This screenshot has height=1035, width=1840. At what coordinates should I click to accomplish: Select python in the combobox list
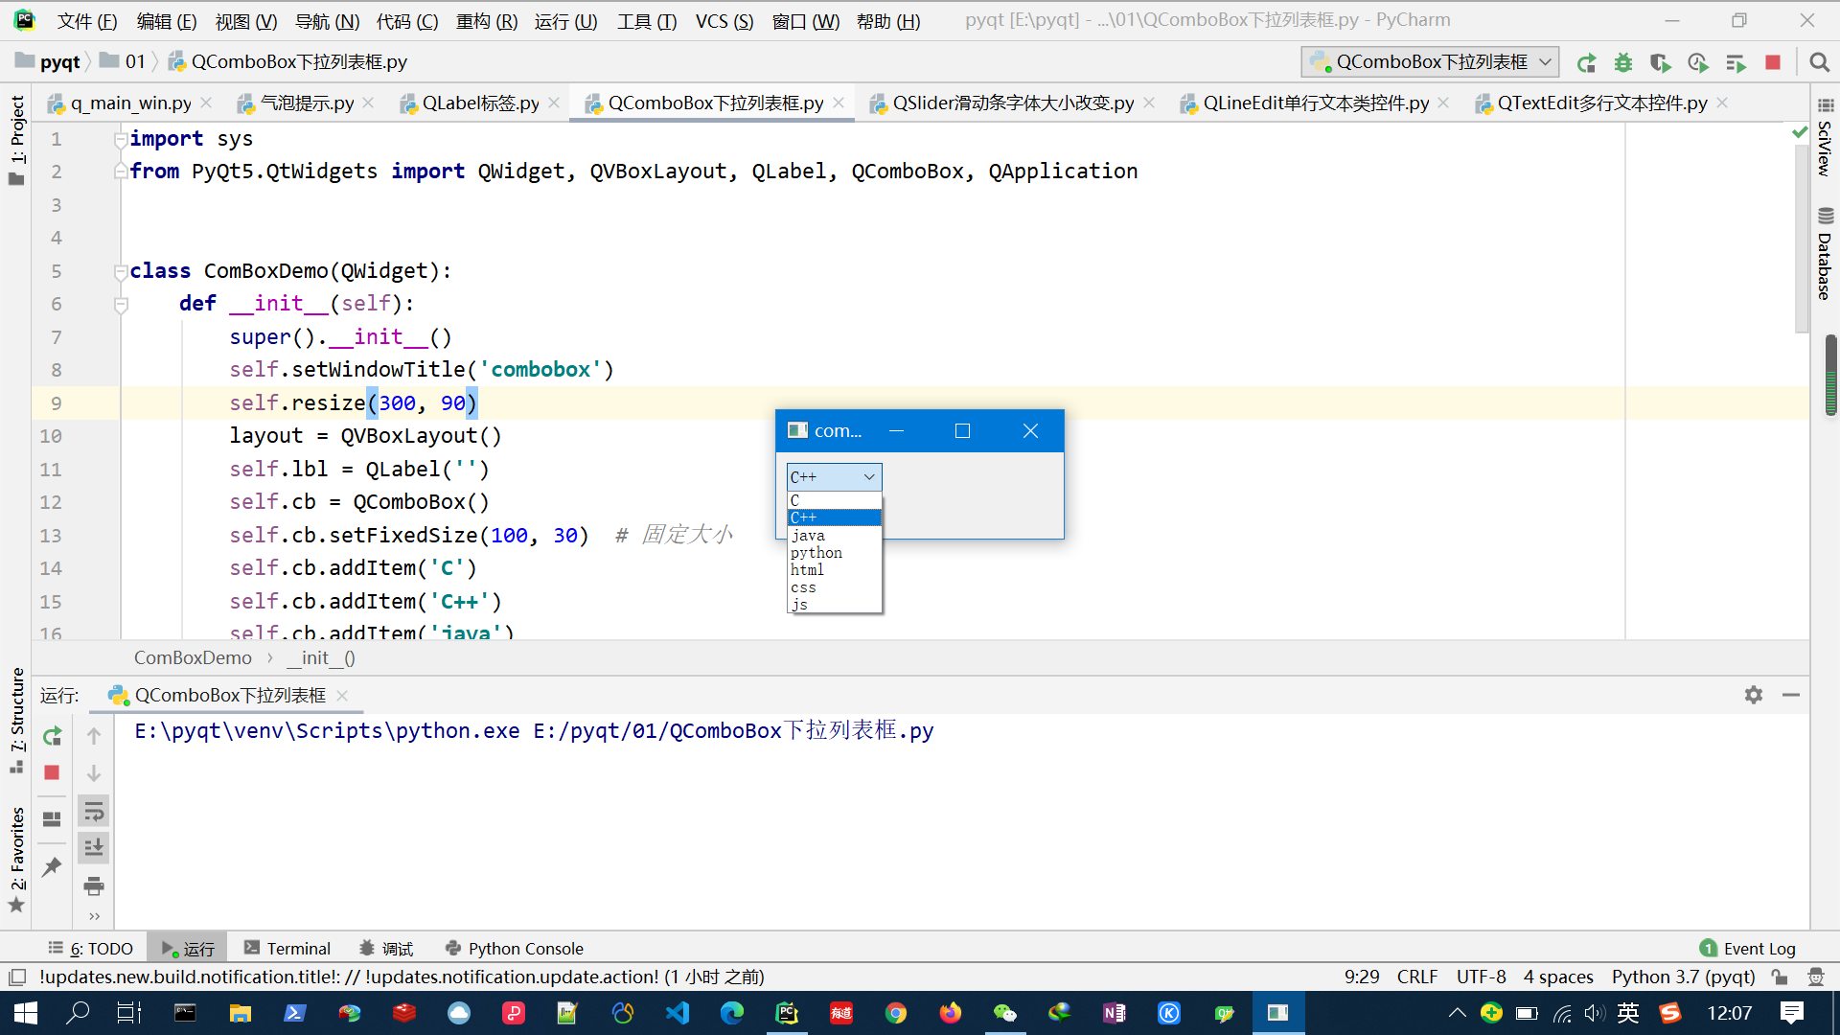pyautogui.click(x=816, y=553)
